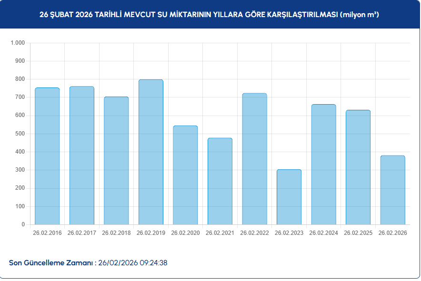The width and height of the screenshot is (421, 281).
Task: Click the 26.02.2022 bar
Action: click(x=254, y=159)
